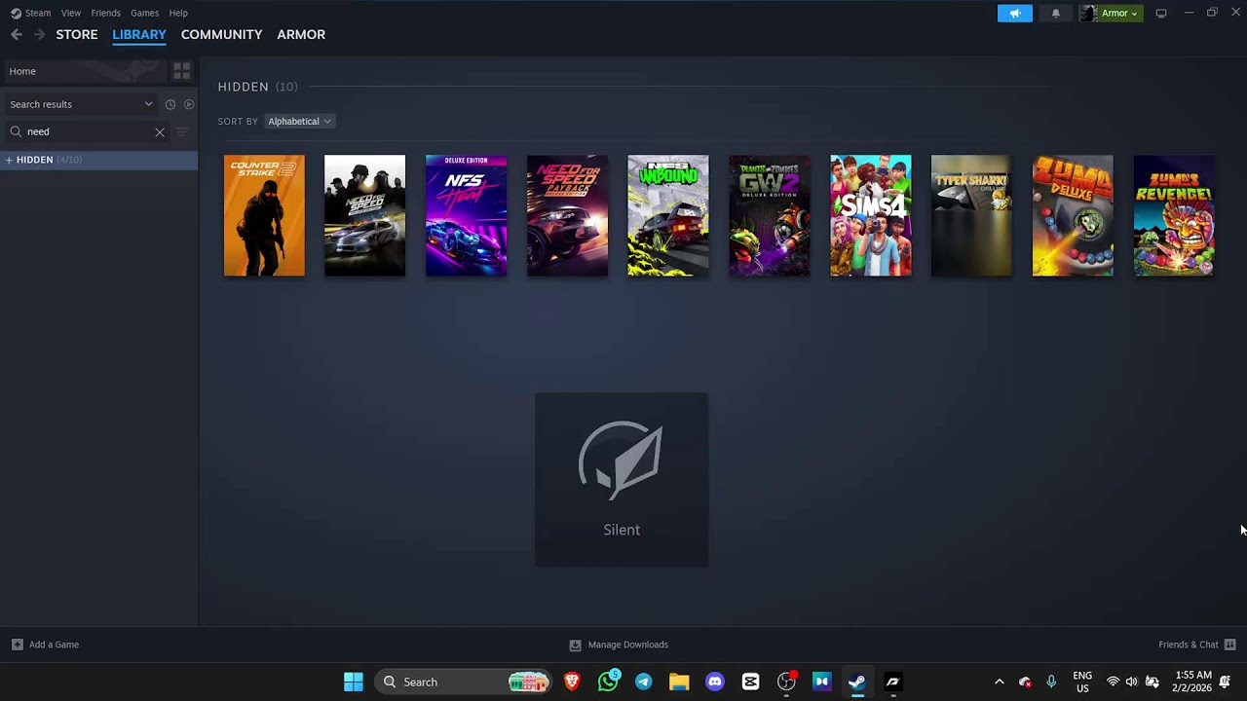Open Manage Downloads

click(x=619, y=645)
